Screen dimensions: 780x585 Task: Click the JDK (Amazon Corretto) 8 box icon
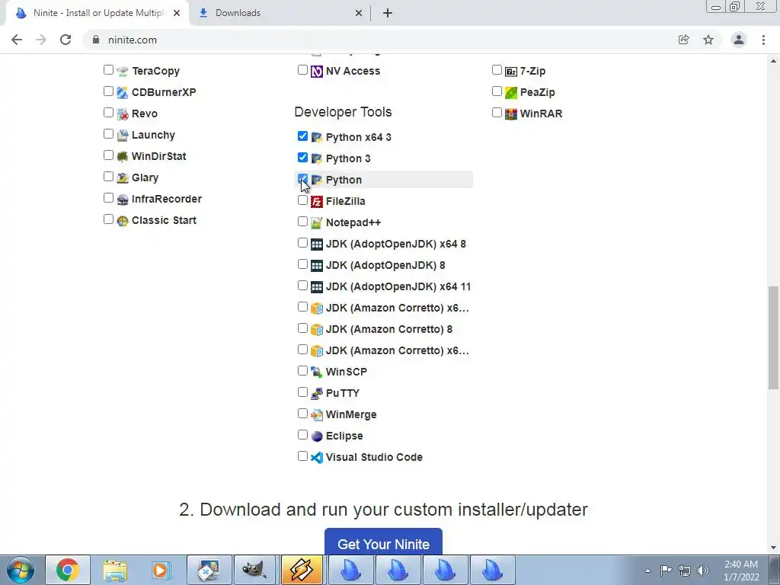coord(317,329)
